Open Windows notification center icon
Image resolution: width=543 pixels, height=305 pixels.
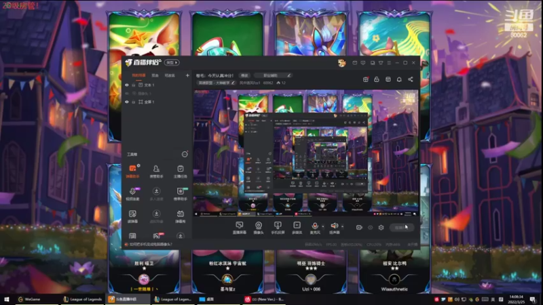532,299
